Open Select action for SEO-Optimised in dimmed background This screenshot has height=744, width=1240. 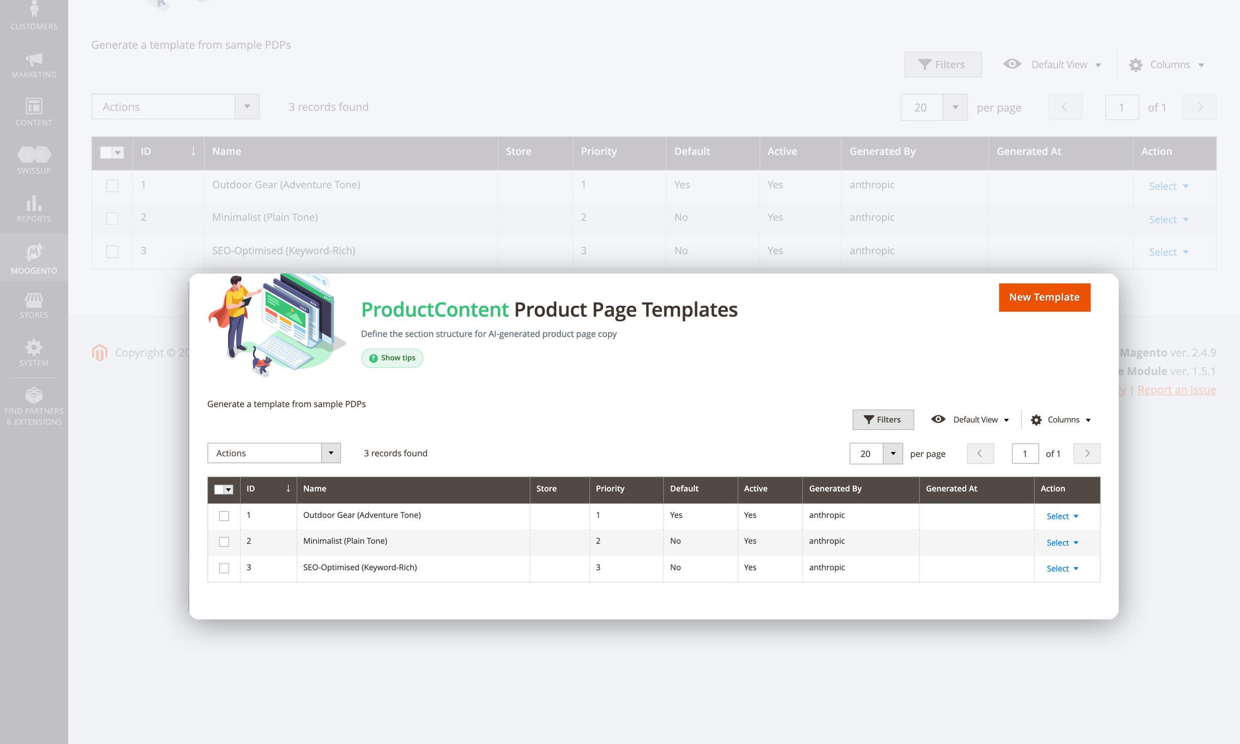(x=1169, y=252)
